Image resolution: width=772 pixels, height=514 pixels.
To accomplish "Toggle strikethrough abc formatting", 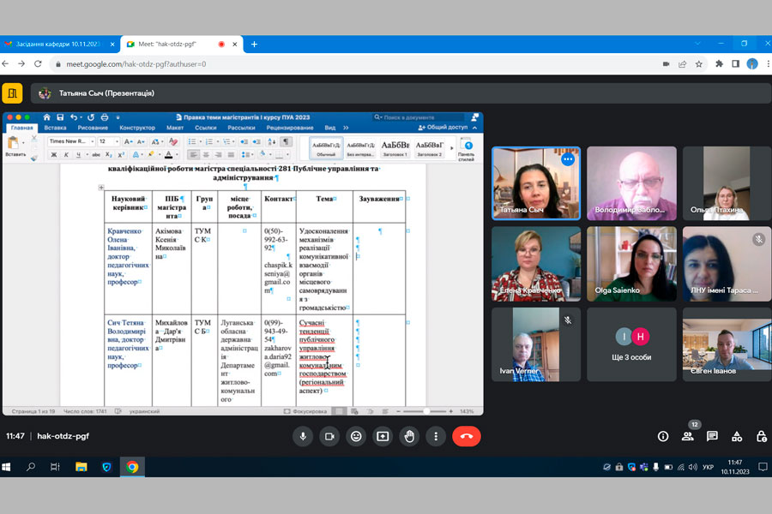I will 96,155.
